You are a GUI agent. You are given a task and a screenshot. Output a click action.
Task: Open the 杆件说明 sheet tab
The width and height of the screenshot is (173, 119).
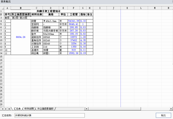(29, 109)
